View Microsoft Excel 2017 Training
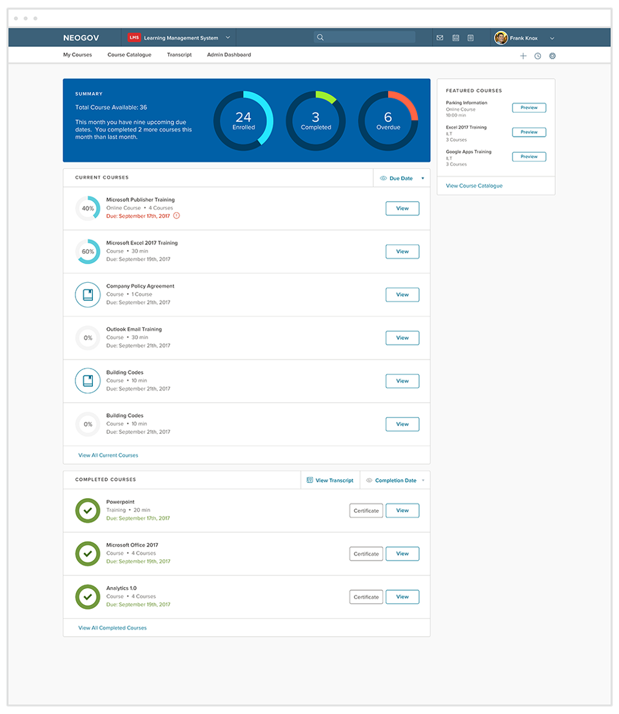 point(402,251)
